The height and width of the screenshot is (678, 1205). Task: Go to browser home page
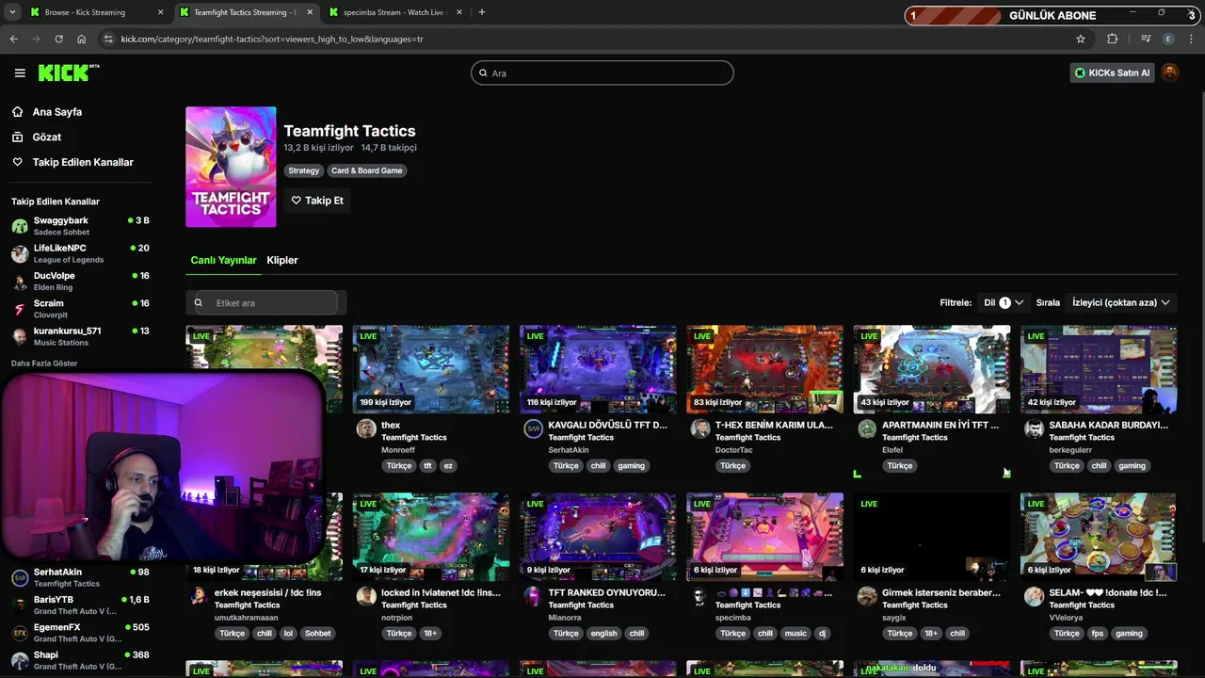click(81, 39)
